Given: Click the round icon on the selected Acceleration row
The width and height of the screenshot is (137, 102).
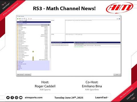Looking at the screenshot, I should pos(49,25).
